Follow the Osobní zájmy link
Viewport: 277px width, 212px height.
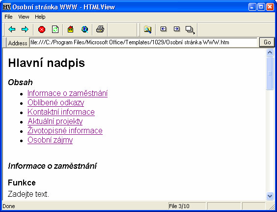tap(50, 140)
